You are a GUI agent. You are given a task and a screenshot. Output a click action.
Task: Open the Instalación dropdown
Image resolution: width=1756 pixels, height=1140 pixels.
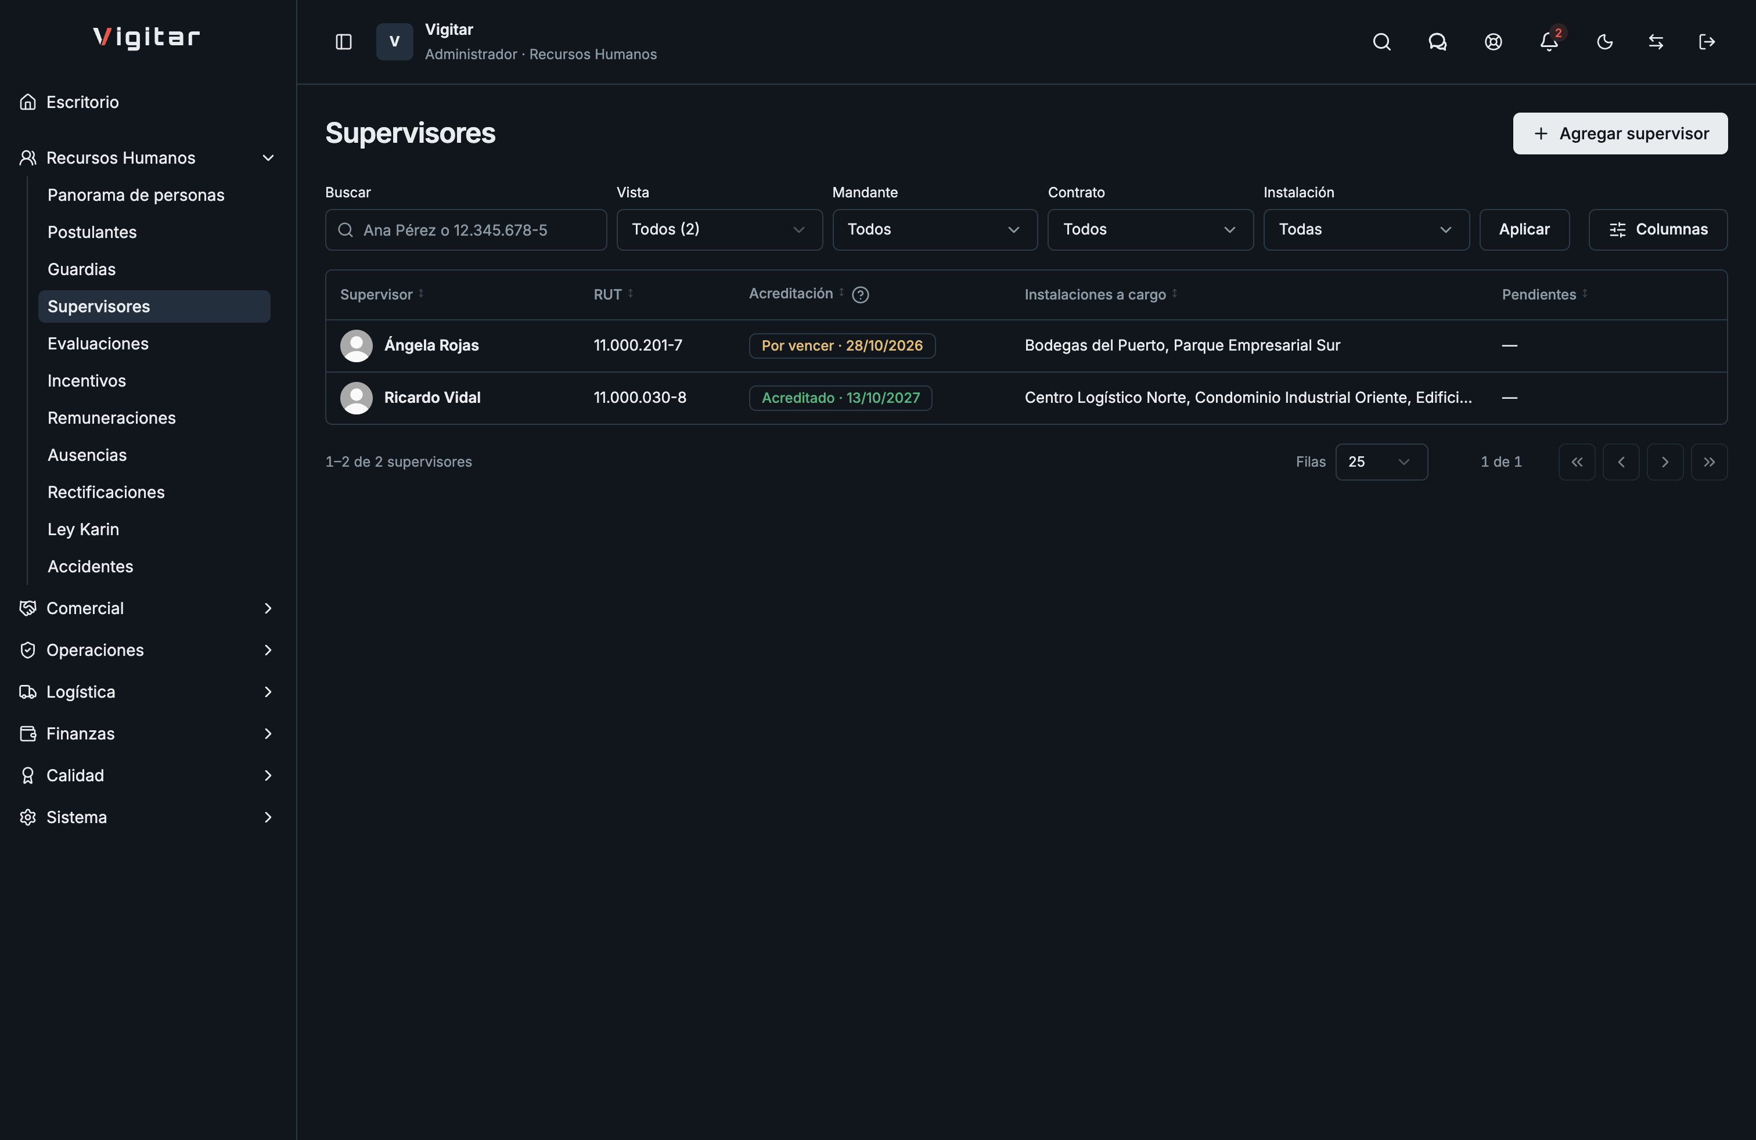(x=1366, y=229)
